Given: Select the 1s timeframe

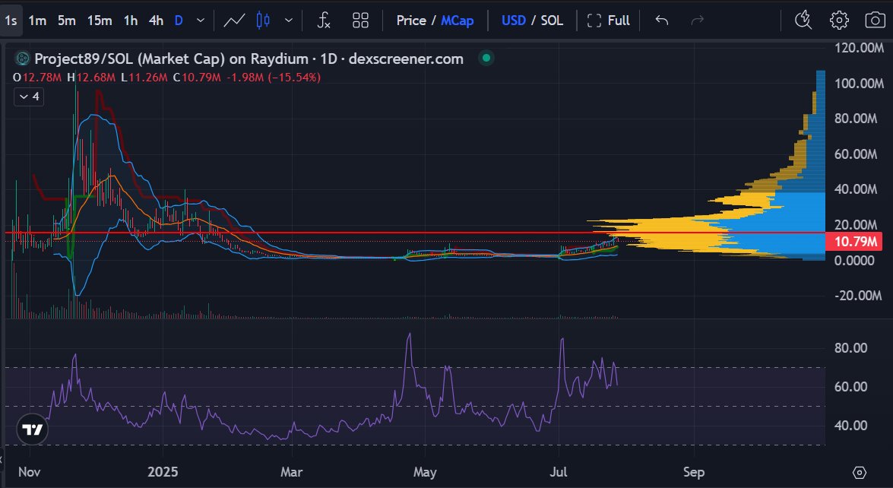Looking at the screenshot, I should (11, 21).
